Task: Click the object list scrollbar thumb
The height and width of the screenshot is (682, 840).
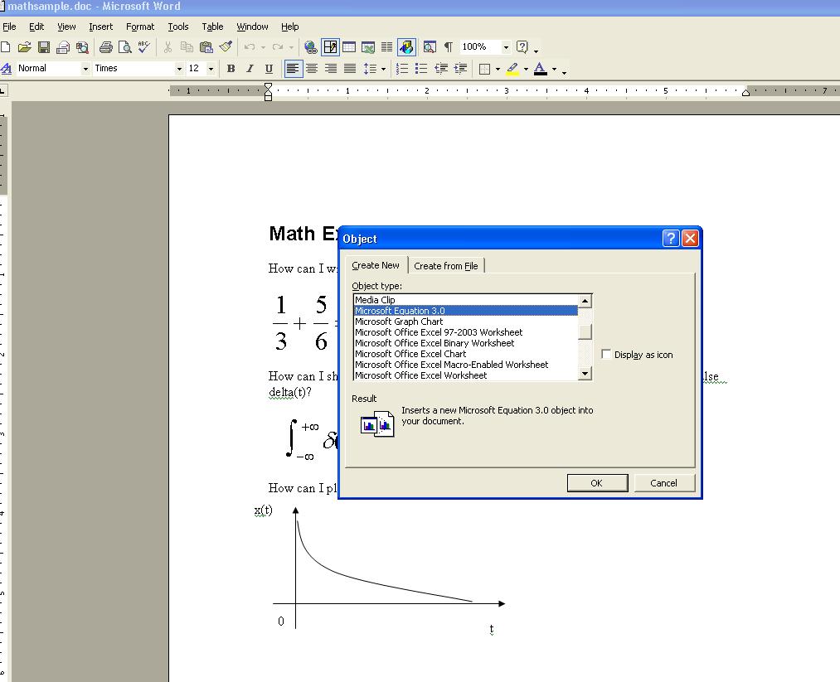Action: 585,331
